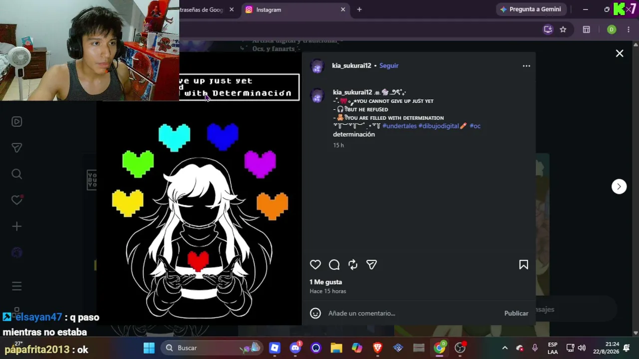Share the post via the paper plane icon
The image size is (639, 359).
tap(371, 265)
